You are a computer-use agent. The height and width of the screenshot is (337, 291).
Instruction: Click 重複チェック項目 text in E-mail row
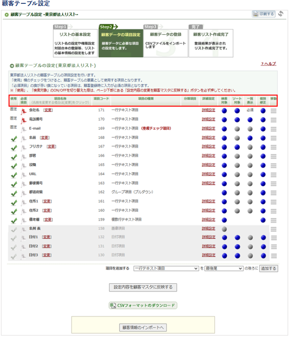(x=156, y=128)
